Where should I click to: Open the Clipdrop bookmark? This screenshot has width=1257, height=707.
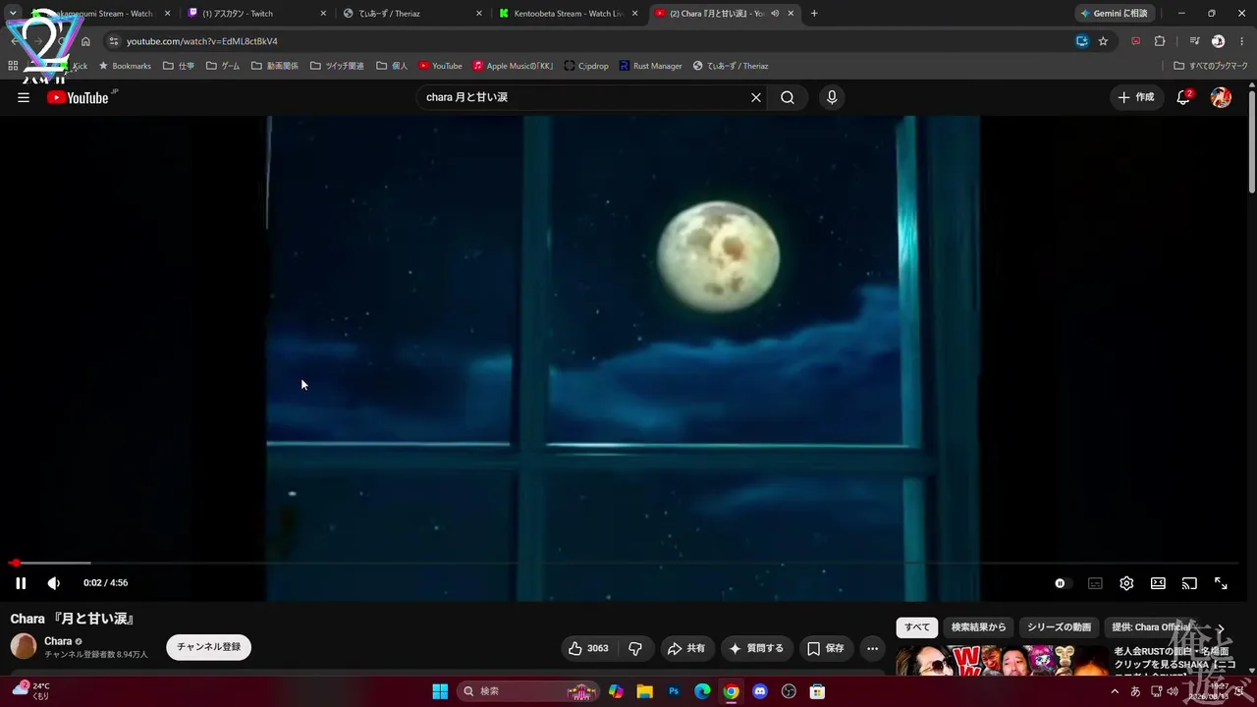pyautogui.click(x=586, y=66)
